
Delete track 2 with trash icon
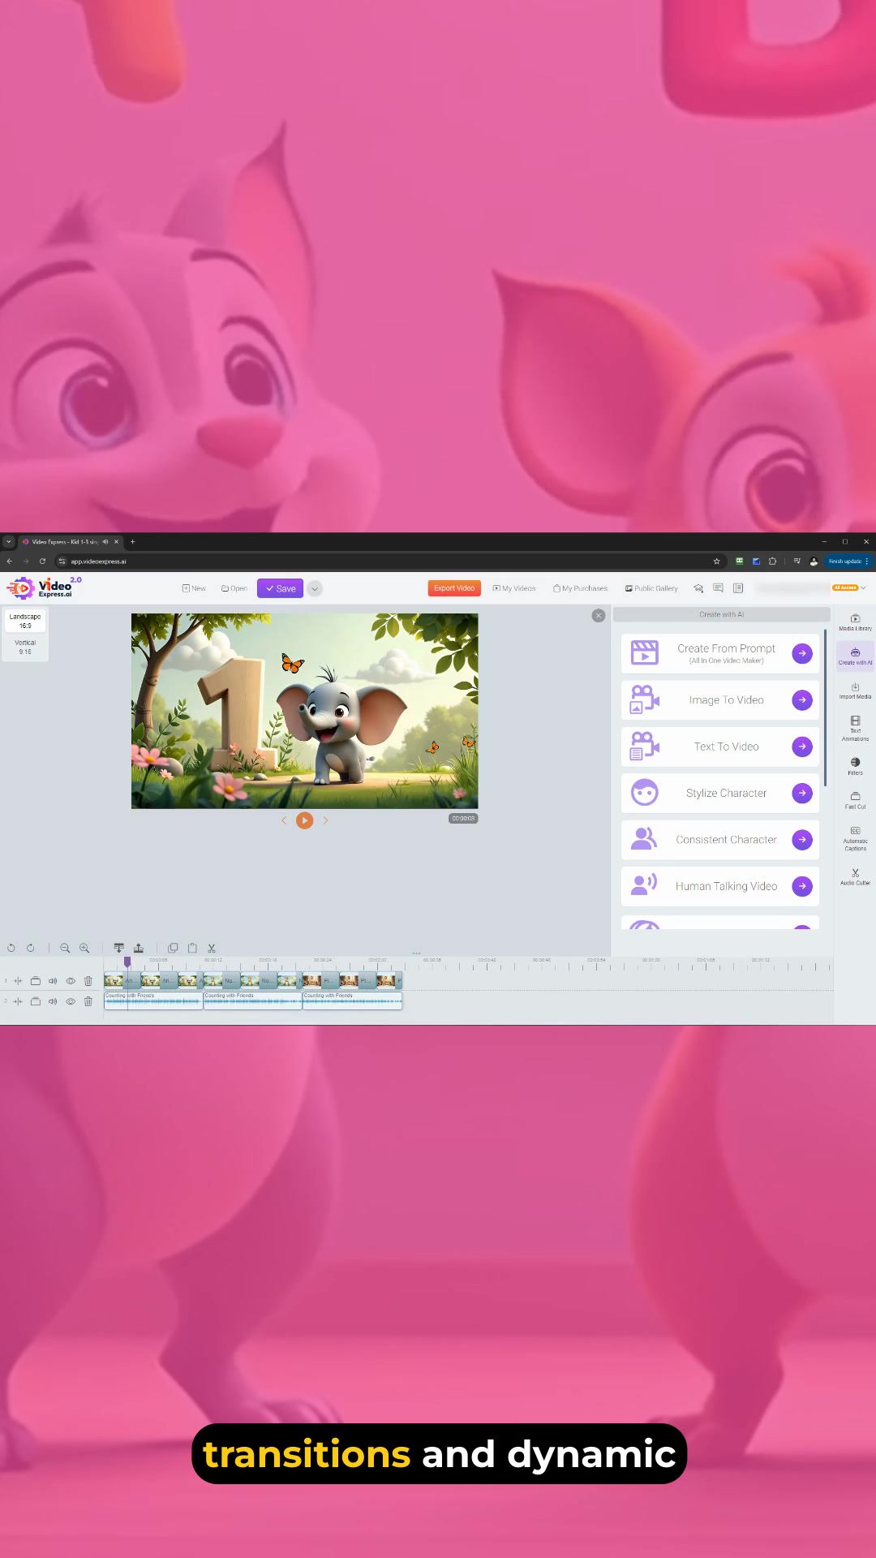pyautogui.click(x=88, y=1001)
